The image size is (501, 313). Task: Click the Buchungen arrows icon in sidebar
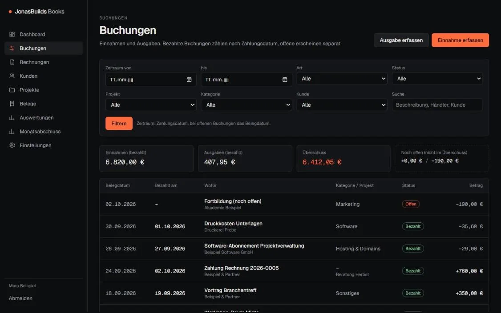12,48
